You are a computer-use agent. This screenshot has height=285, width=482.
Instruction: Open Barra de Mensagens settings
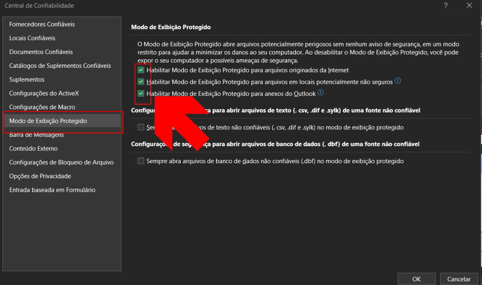pyautogui.click(x=36, y=135)
